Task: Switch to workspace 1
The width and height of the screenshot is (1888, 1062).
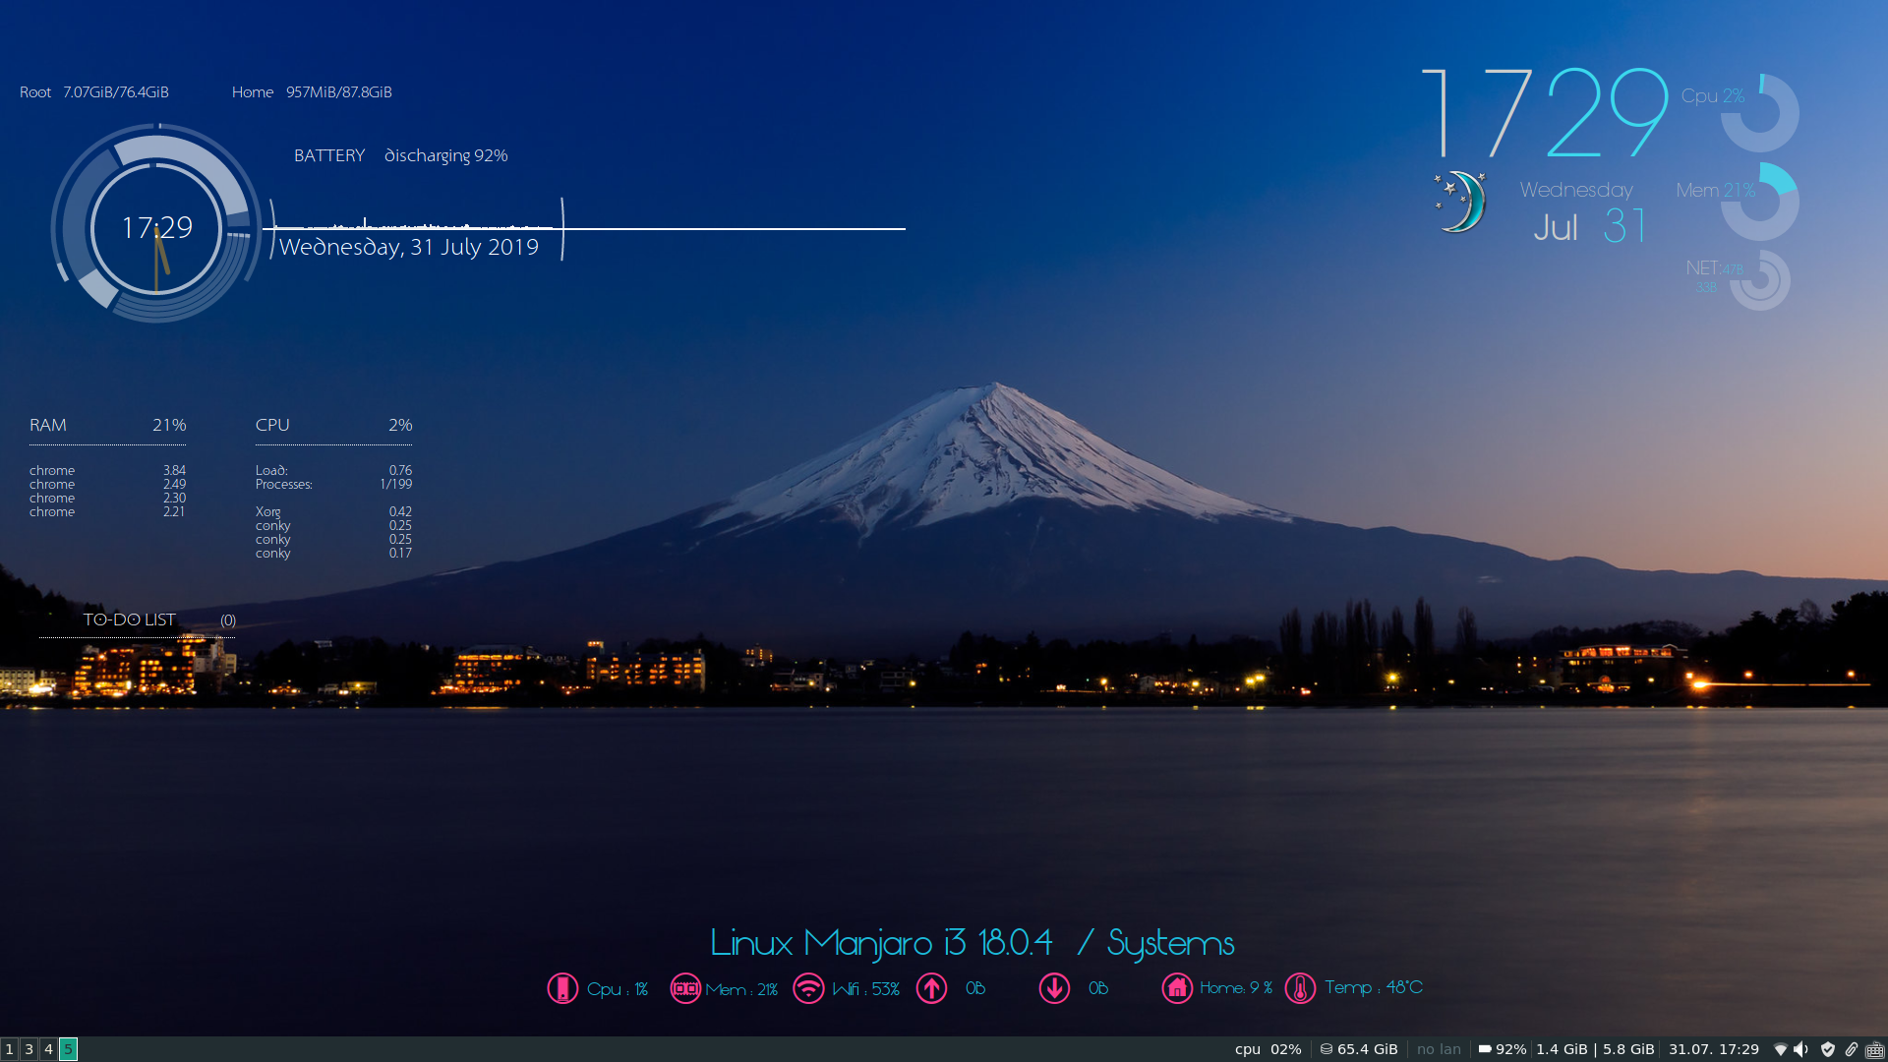Action: (x=10, y=1050)
